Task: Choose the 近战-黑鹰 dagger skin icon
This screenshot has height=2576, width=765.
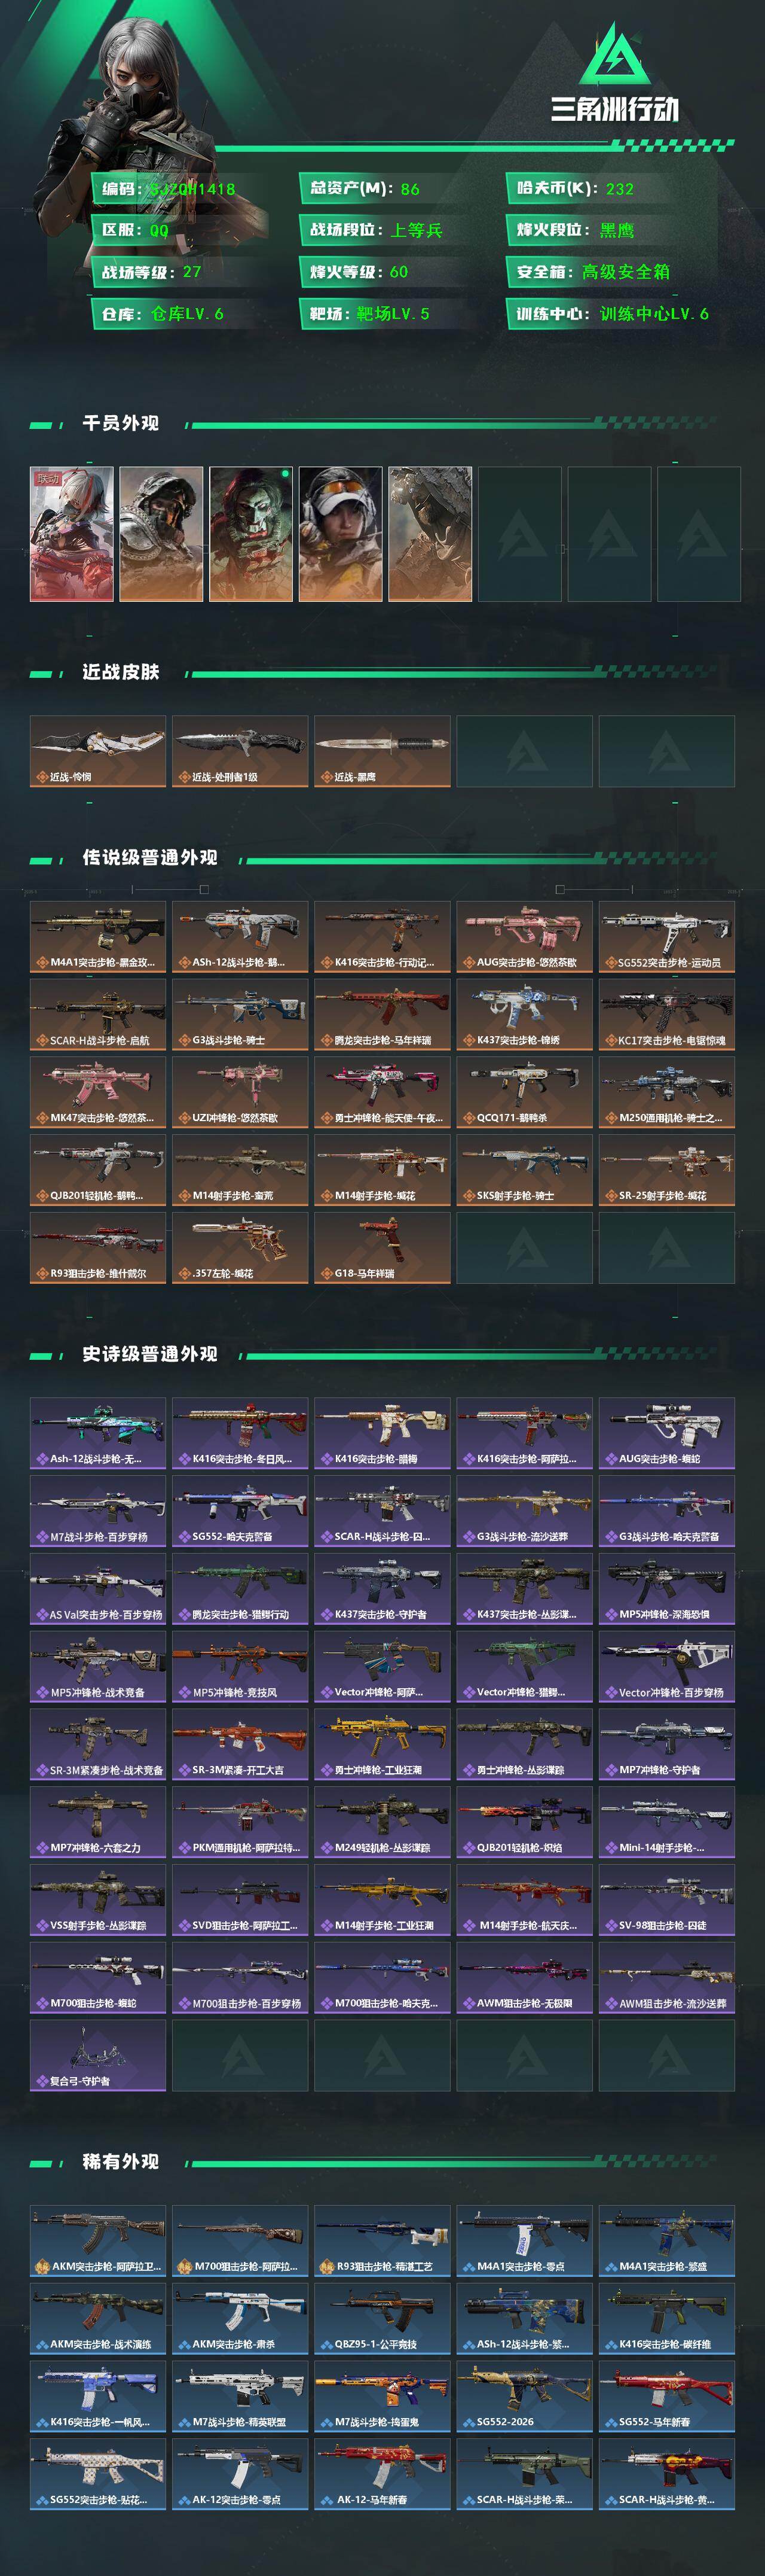Action: point(382,751)
